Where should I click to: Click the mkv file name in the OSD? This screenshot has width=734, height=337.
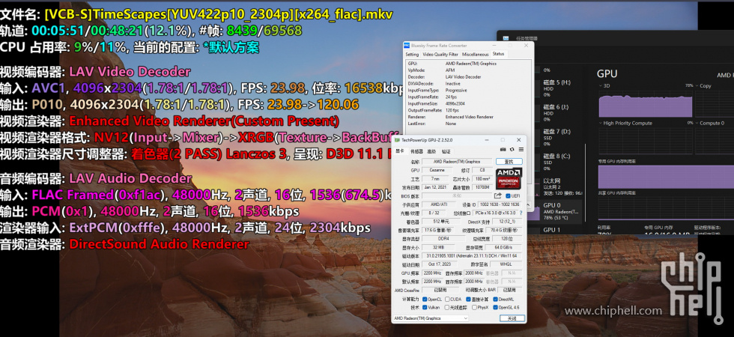click(219, 14)
